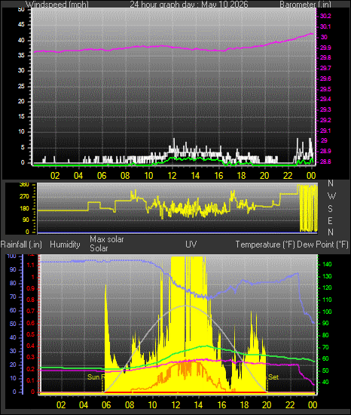Click the 50 mph windspeed scale value
351x415 pixels.
21,9
